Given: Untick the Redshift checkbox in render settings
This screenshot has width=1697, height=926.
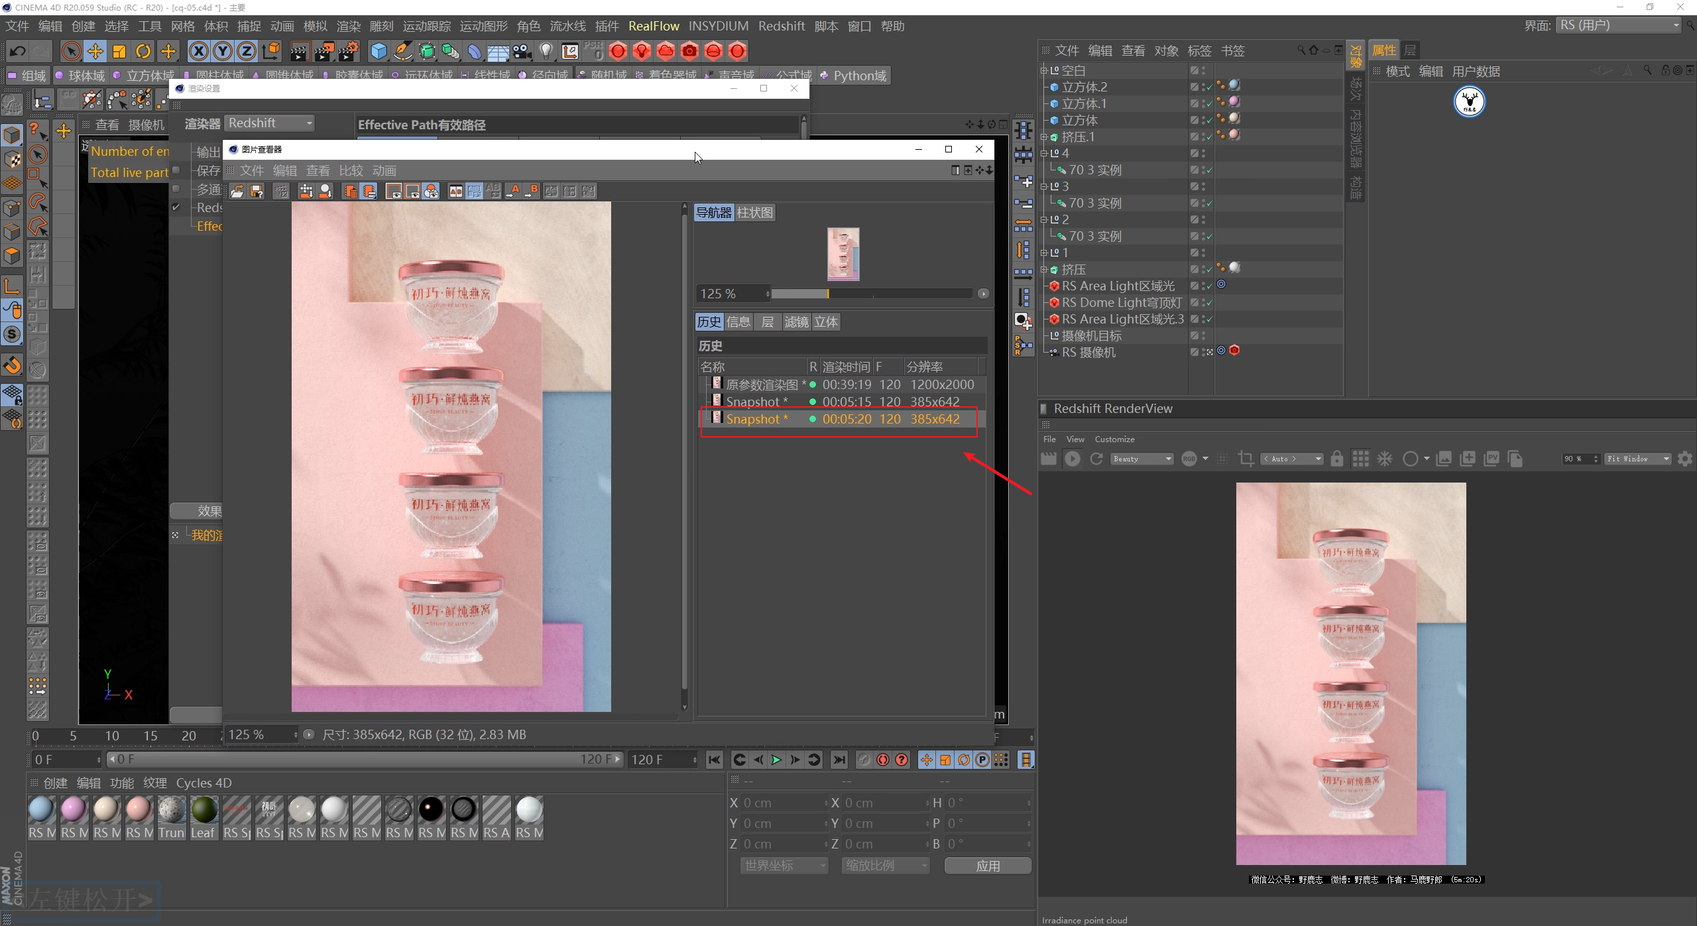Looking at the screenshot, I should (x=176, y=207).
